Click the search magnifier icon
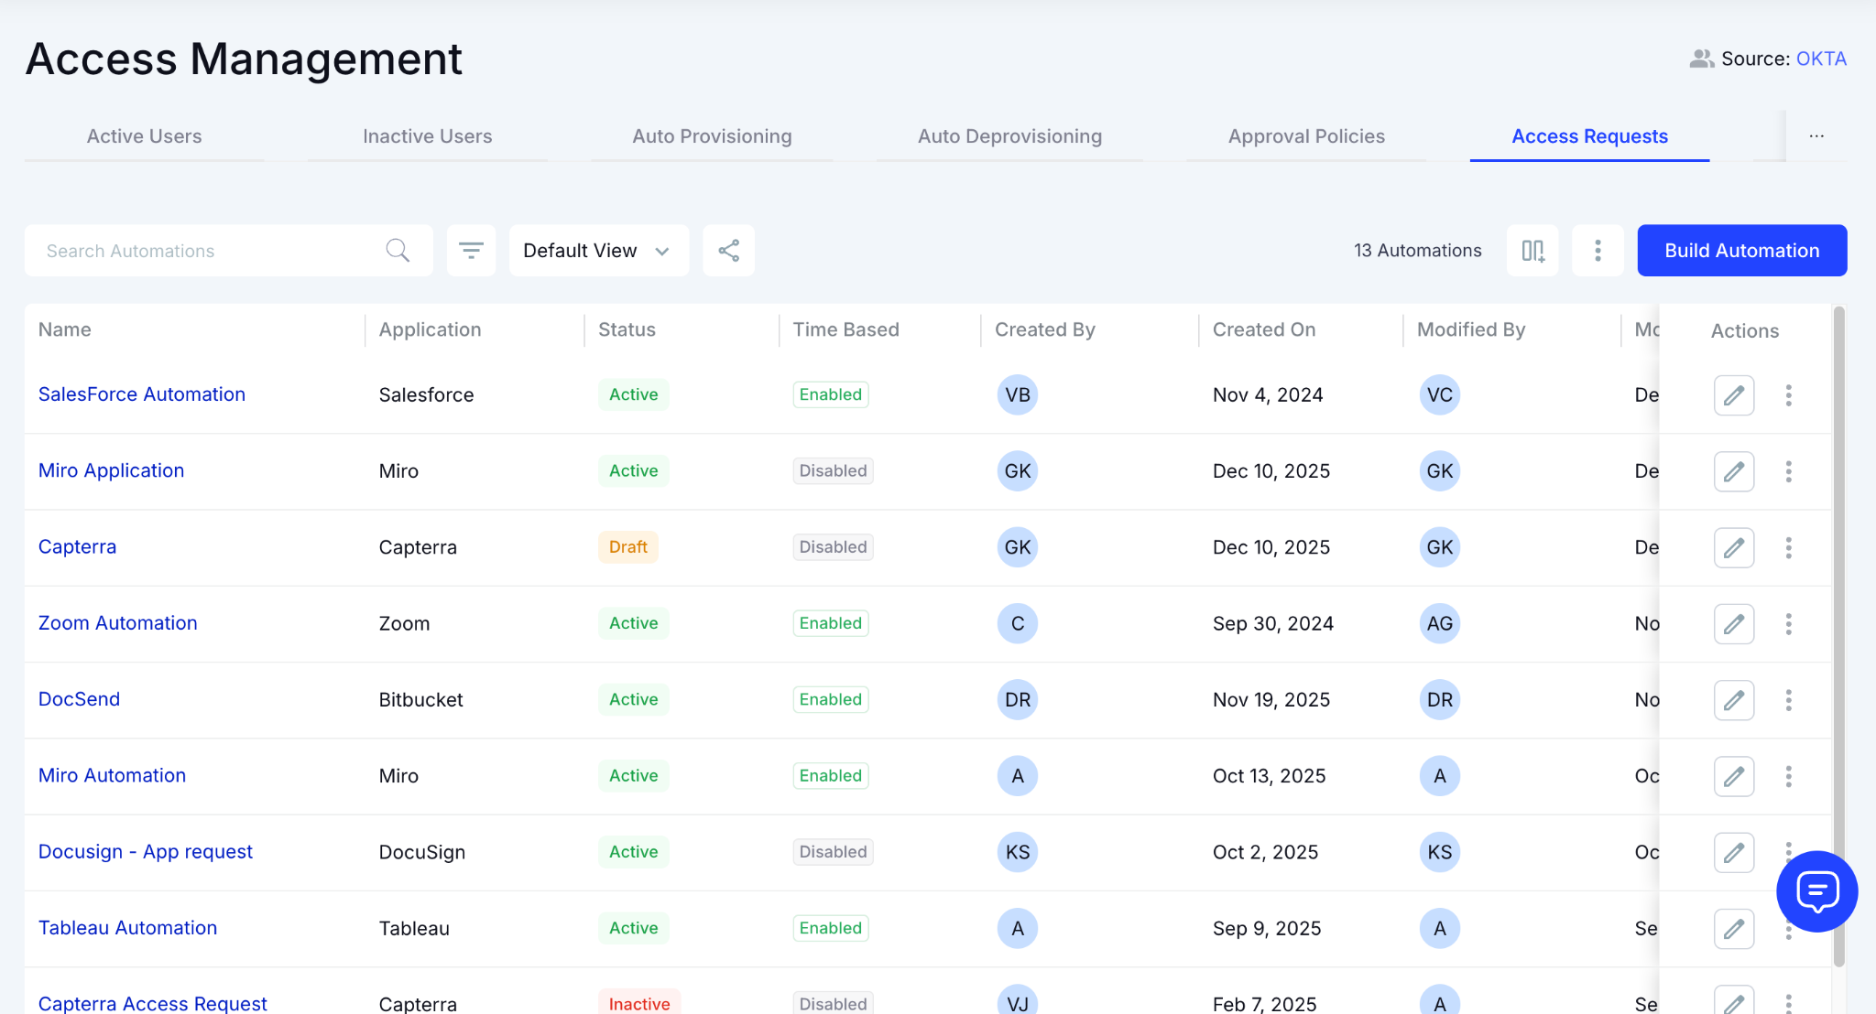This screenshot has width=1876, height=1014. click(398, 251)
